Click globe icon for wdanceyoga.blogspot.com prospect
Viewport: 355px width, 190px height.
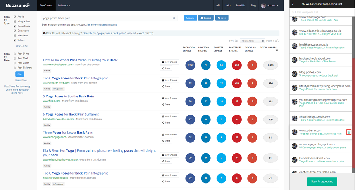294,146
